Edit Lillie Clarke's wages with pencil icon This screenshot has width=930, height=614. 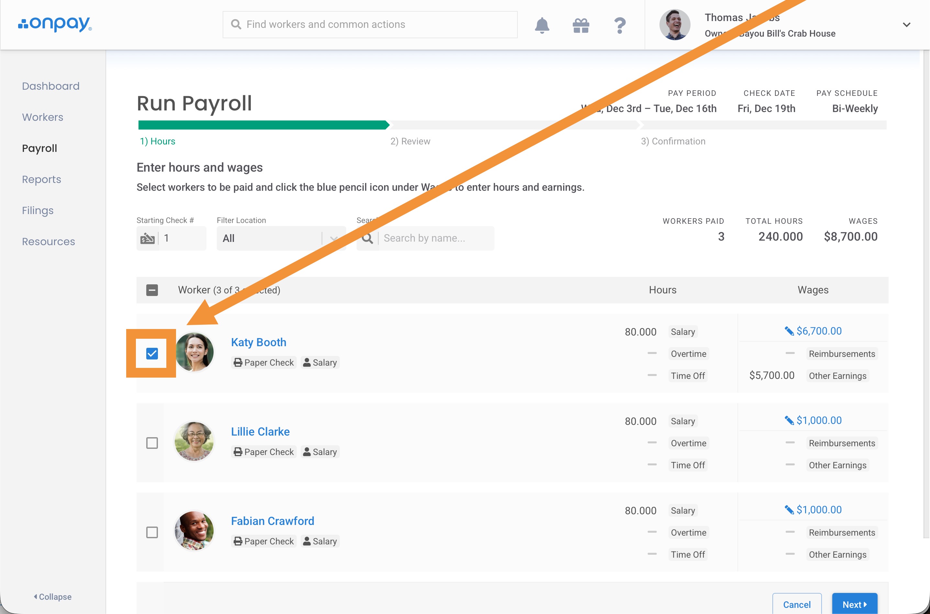coord(789,421)
